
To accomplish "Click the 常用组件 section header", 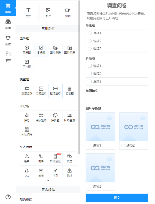I will [x=48, y=29].
